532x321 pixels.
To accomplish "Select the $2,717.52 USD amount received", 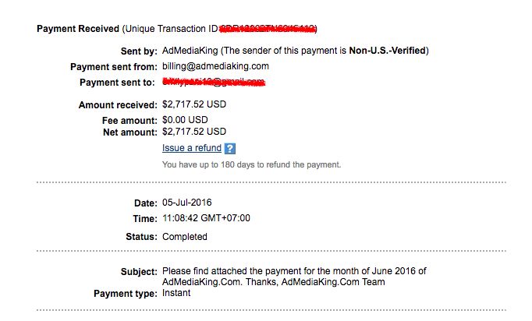I will point(194,104).
